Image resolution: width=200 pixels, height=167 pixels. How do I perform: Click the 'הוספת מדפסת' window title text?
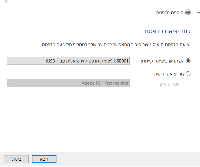tap(170, 13)
